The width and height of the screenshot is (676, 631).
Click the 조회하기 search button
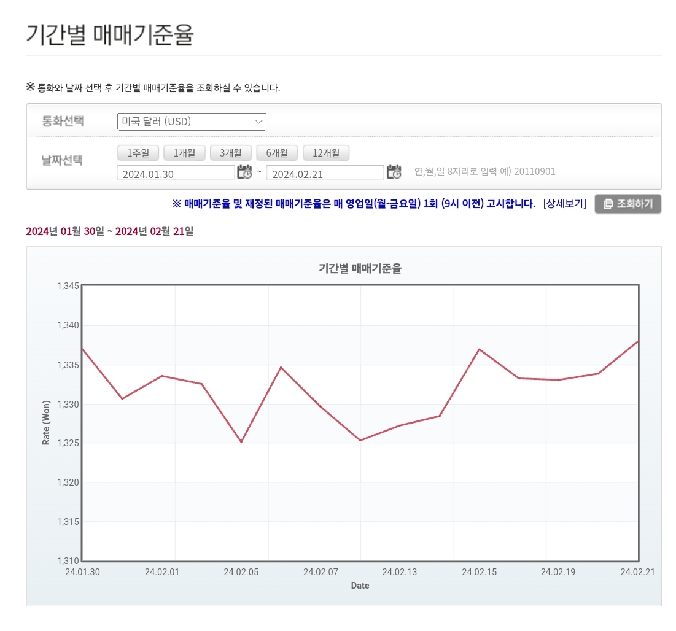click(x=628, y=204)
